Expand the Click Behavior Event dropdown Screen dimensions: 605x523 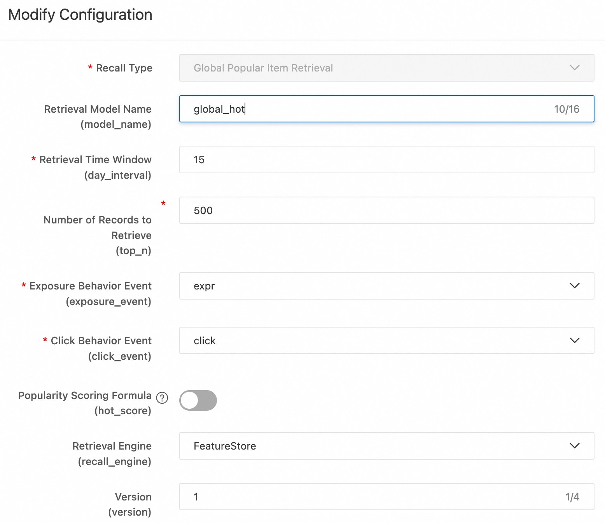[x=386, y=341]
